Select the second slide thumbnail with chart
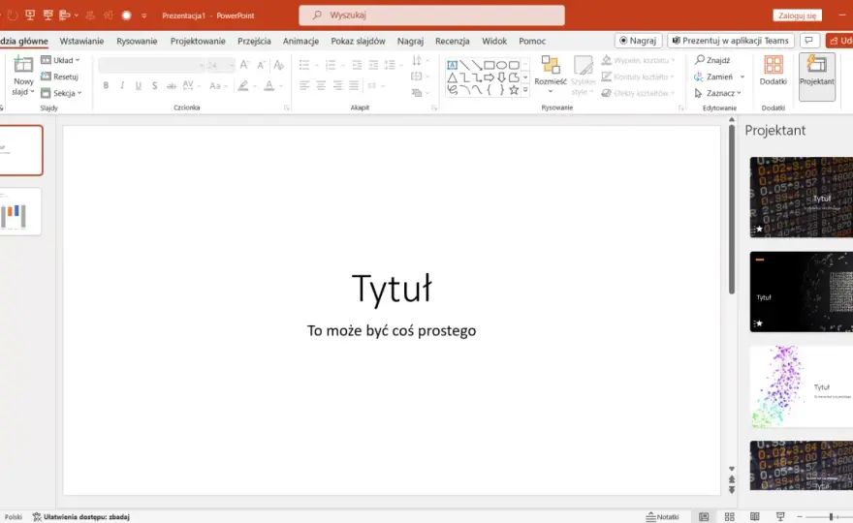Viewport: 853px width, 523px height. (20, 211)
